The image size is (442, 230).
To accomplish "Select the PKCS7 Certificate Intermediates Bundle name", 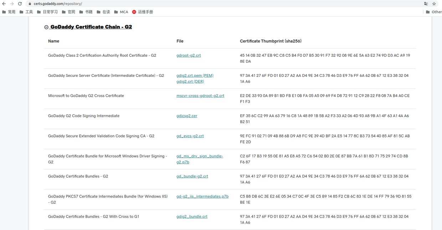I will click(108, 199).
